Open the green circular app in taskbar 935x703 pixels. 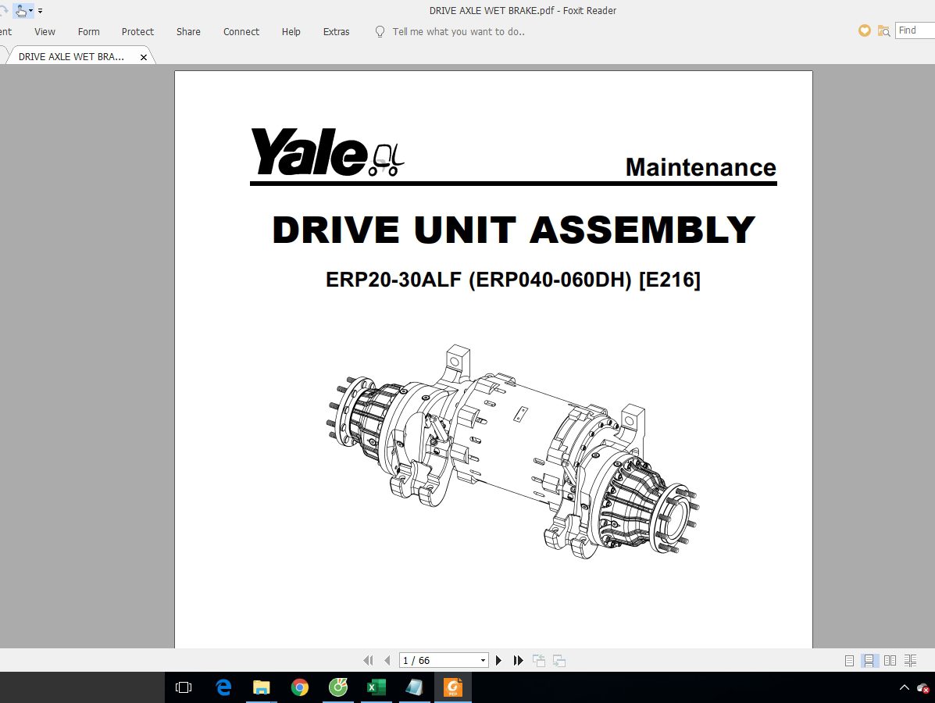[x=338, y=687]
